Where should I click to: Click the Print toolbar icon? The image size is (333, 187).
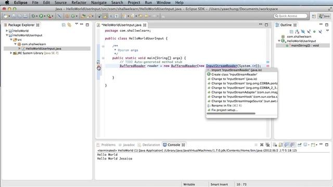click(x=25, y=16)
